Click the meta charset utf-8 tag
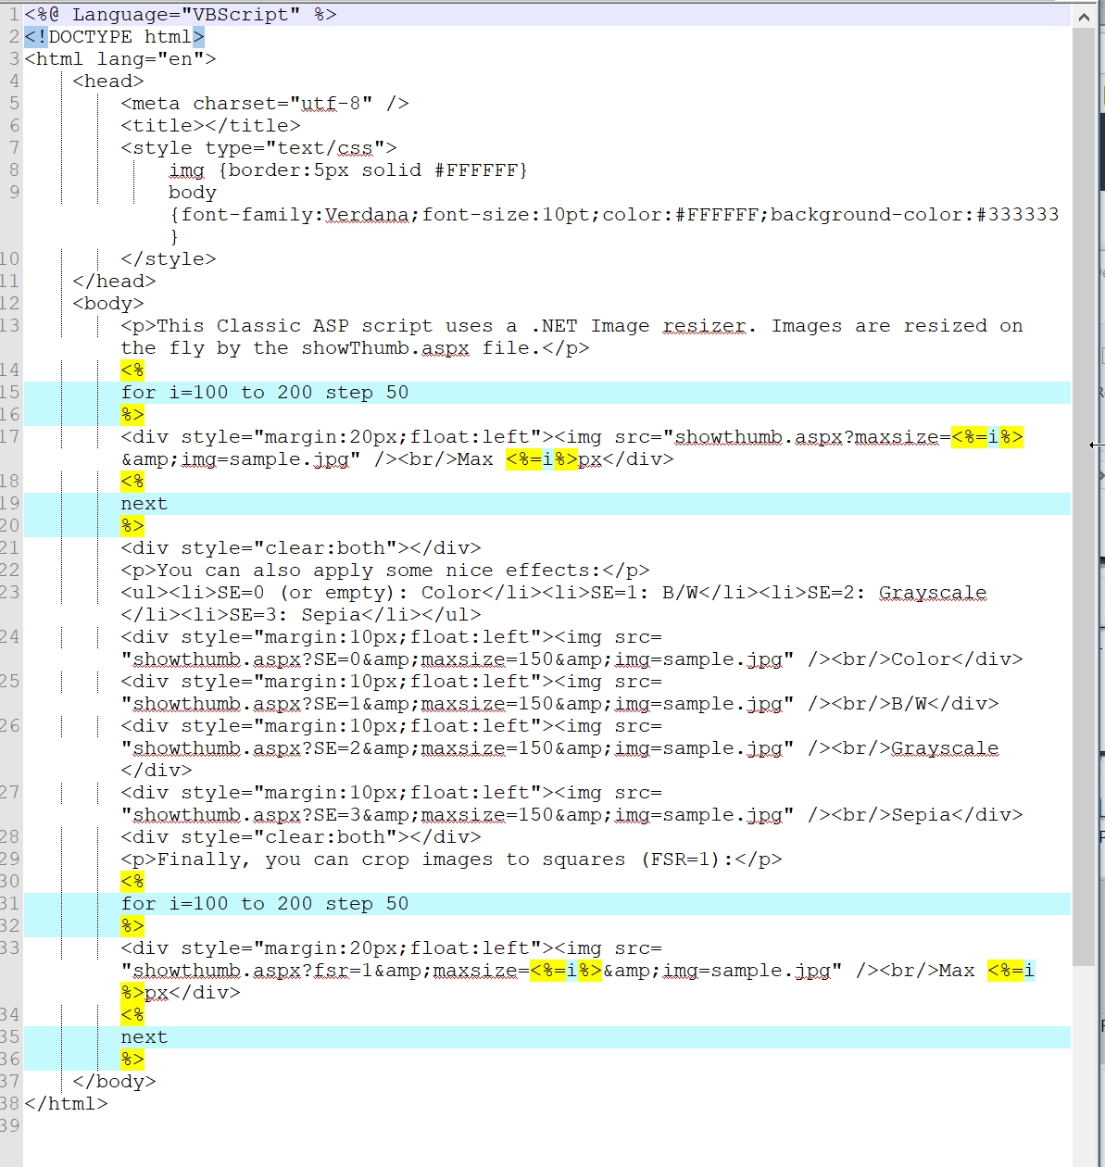1105x1167 pixels. tap(264, 104)
